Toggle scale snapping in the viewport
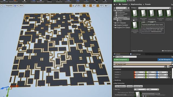The height and width of the screenshot is (97, 173). pyautogui.click(x=98, y=6)
